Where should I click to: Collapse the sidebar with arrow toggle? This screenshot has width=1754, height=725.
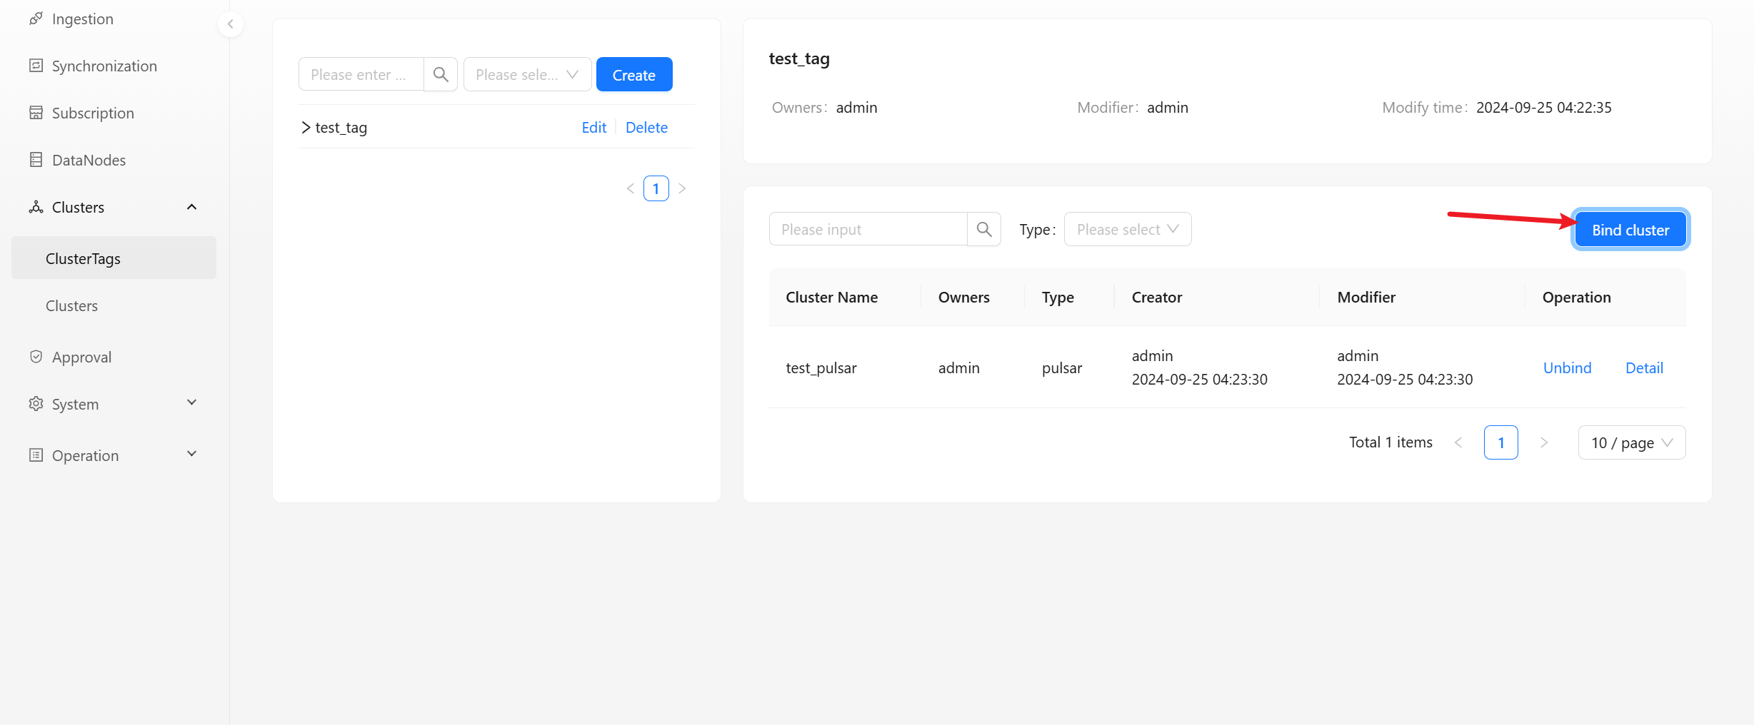tap(230, 24)
